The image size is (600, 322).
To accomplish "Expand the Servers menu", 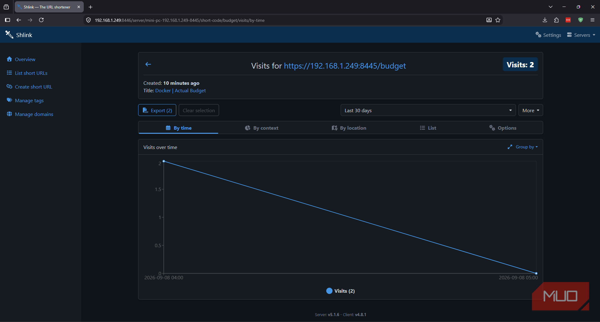I will (x=581, y=35).
